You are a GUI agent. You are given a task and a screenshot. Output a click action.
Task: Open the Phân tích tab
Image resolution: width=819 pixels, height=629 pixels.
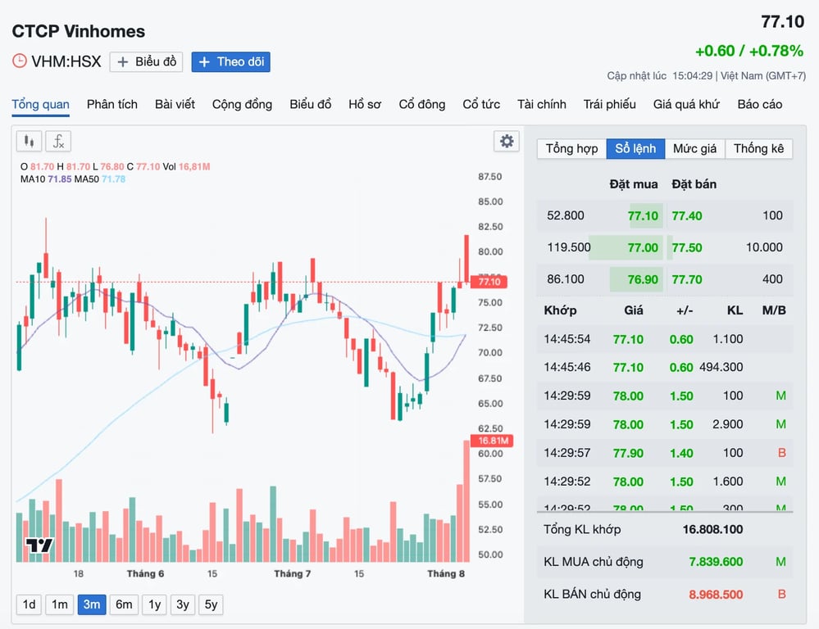point(111,104)
